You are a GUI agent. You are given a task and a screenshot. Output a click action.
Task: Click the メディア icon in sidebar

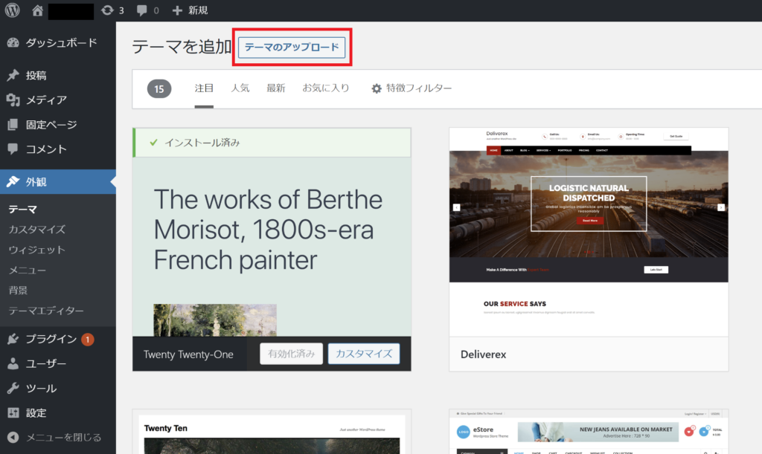click(13, 100)
